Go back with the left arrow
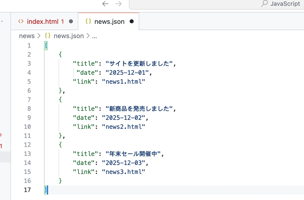Viewport: 304px width, 200px height. coord(105,4)
